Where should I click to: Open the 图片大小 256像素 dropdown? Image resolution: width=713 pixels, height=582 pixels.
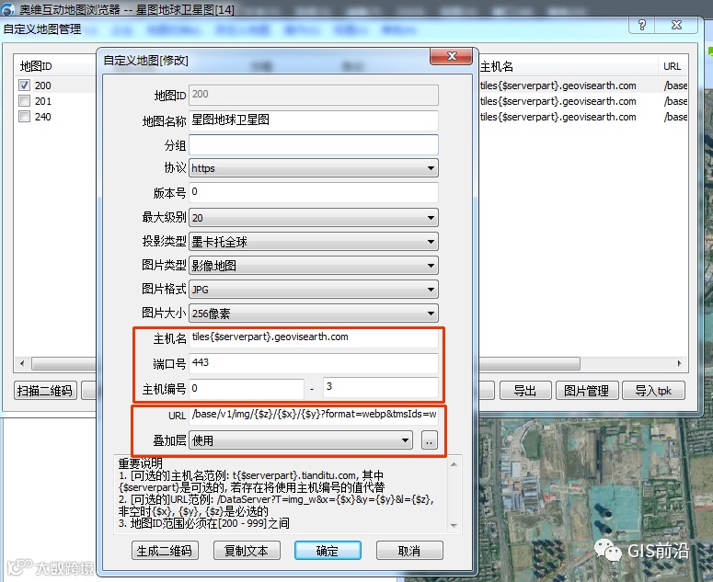(314, 313)
